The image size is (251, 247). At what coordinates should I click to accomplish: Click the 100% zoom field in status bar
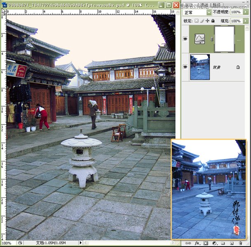(x=8, y=243)
